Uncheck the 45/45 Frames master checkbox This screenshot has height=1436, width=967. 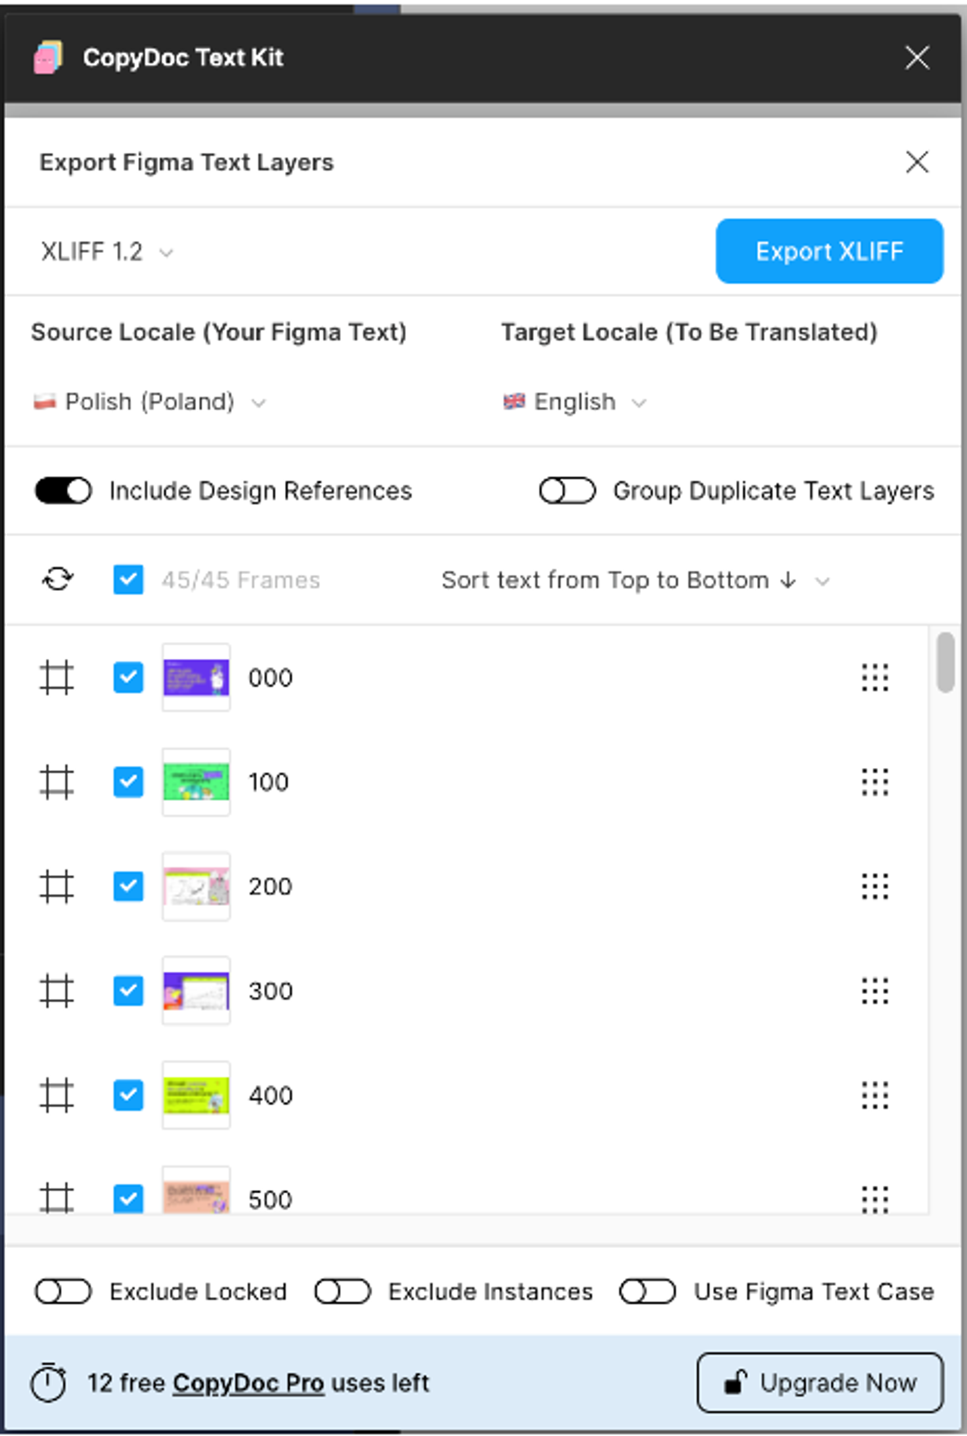(128, 579)
